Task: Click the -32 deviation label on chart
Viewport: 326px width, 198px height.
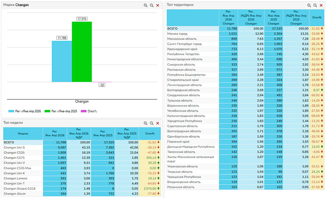Action: [102, 85]
